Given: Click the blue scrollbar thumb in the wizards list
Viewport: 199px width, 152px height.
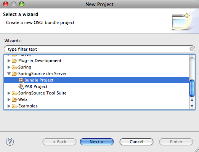Looking at the screenshot, I should (x=192, y=88).
